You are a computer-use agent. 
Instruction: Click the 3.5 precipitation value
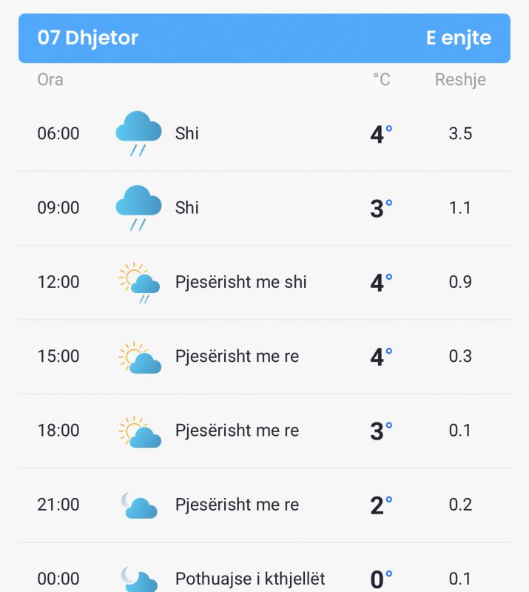coord(460,134)
